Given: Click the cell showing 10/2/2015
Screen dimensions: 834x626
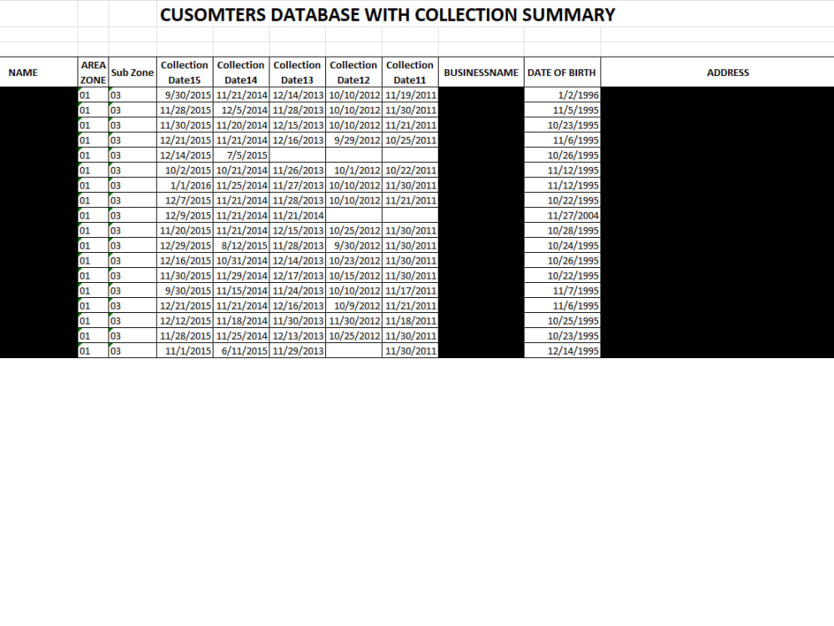Looking at the screenshot, I should 184,170.
